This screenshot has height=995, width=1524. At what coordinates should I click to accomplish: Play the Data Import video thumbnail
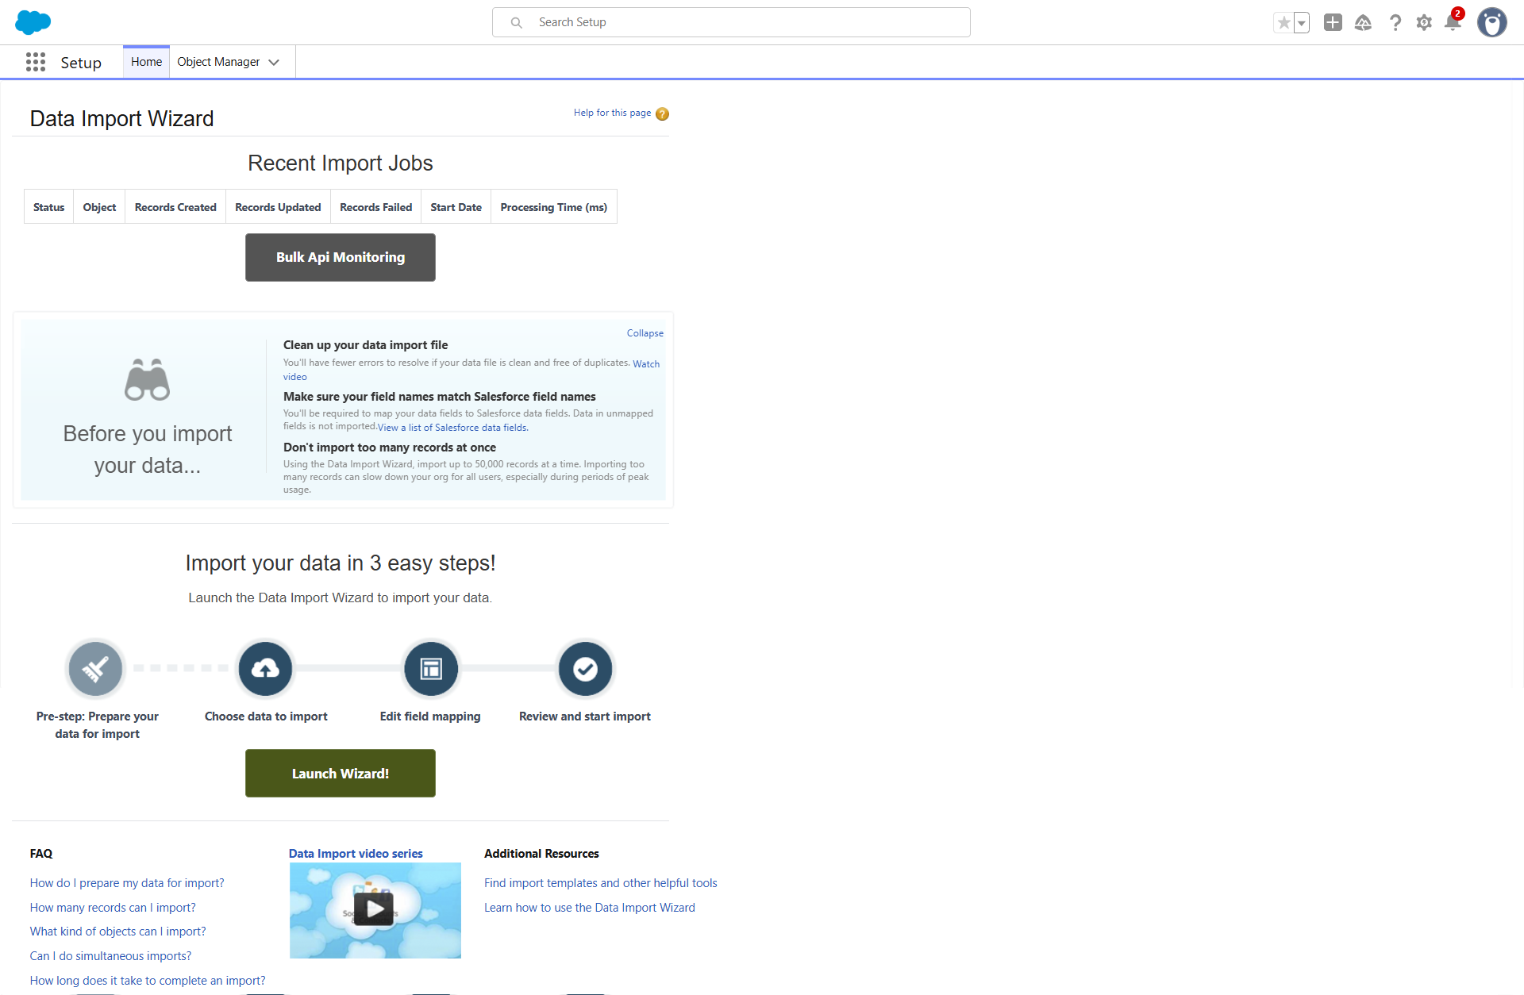[375, 910]
